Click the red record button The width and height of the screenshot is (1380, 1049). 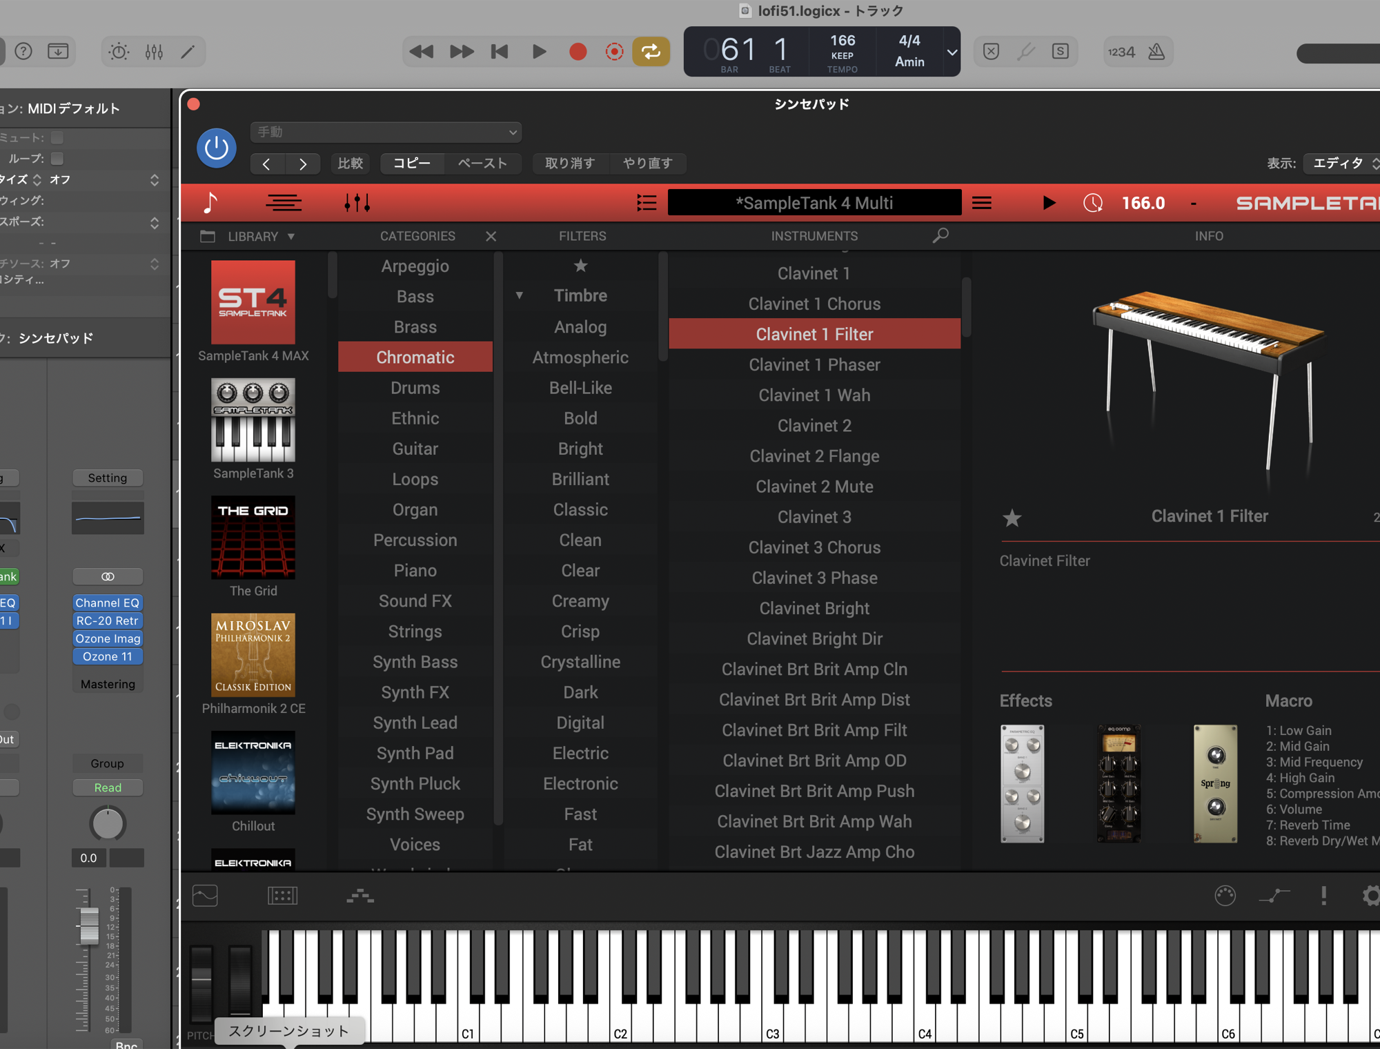(x=578, y=52)
